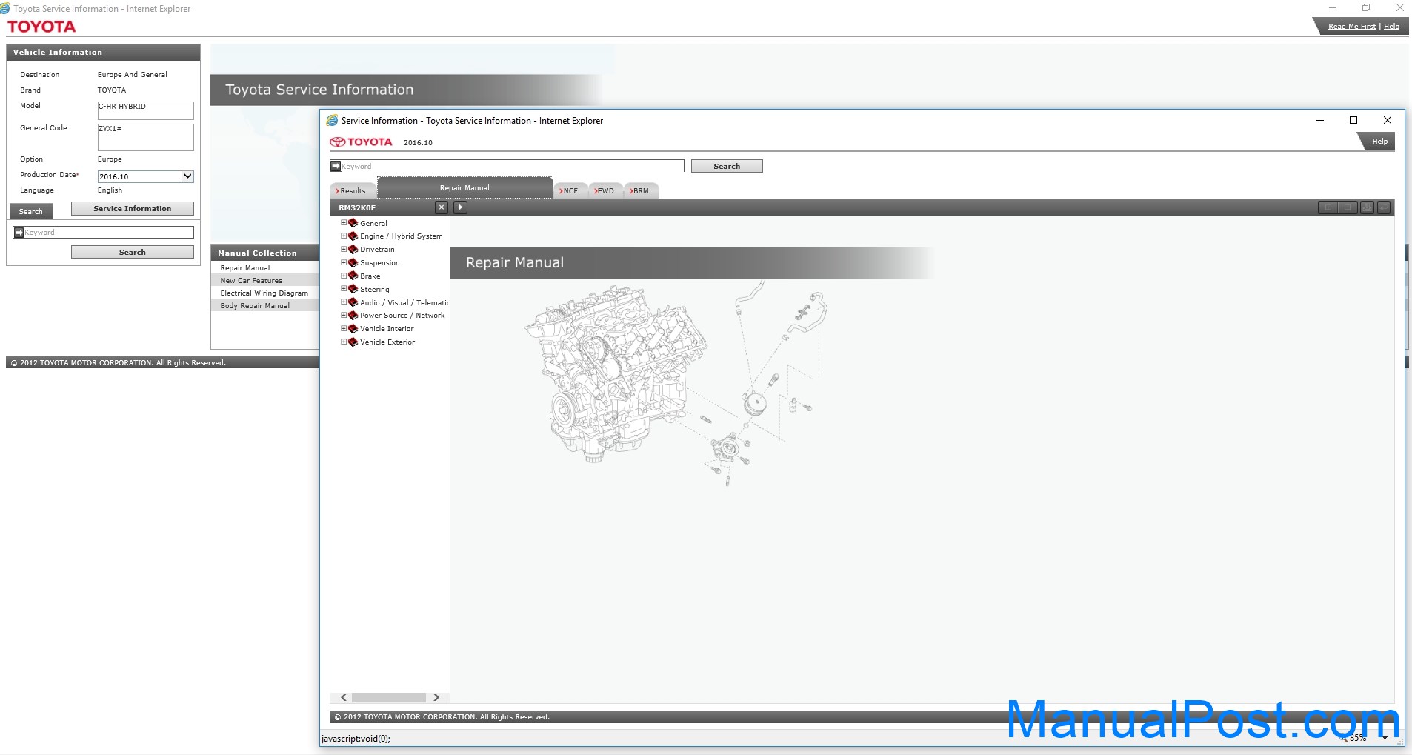Click the horizontal scrollbar track under the tree
Screen dimensions: 1412x755
point(389,697)
